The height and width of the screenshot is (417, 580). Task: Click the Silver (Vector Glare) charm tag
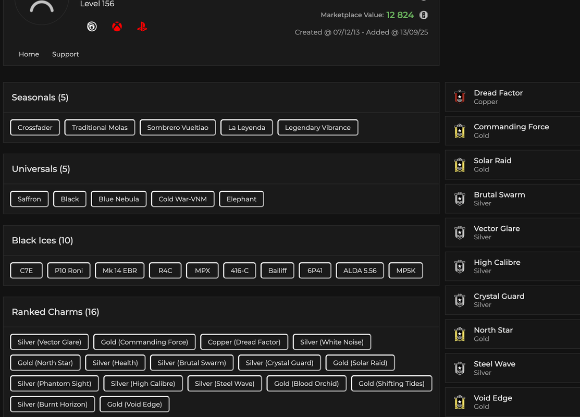49,342
